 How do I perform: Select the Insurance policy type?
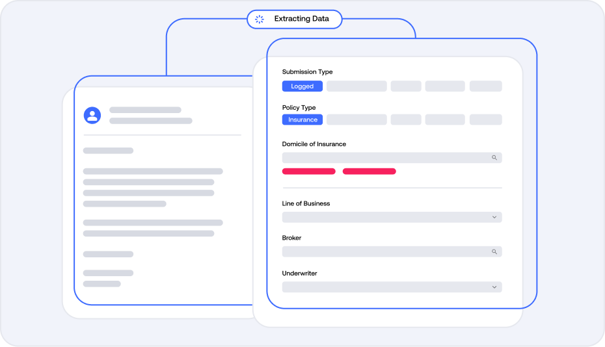coord(302,120)
